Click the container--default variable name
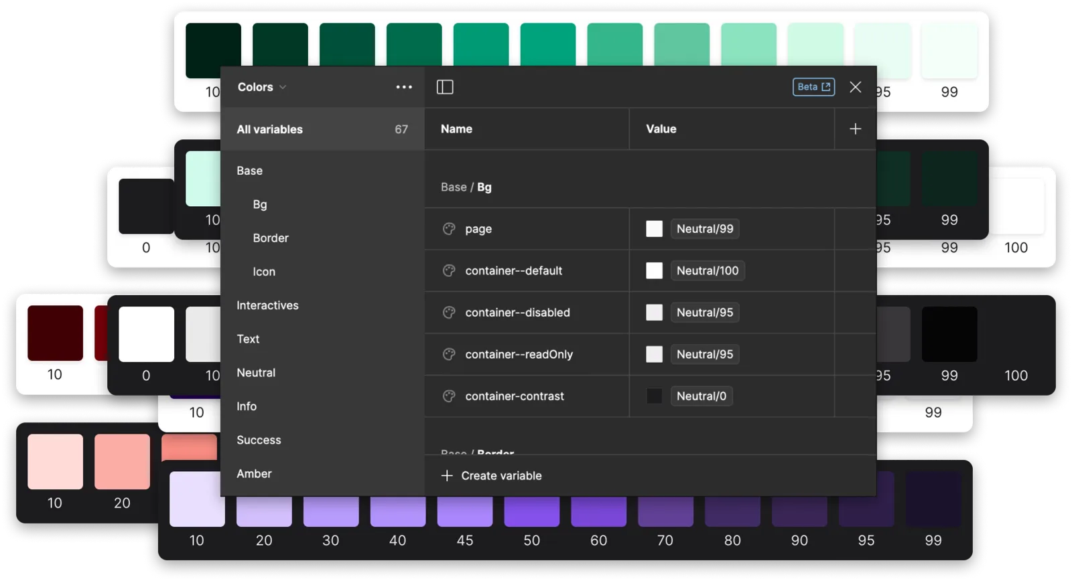 (x=514, y=270)
